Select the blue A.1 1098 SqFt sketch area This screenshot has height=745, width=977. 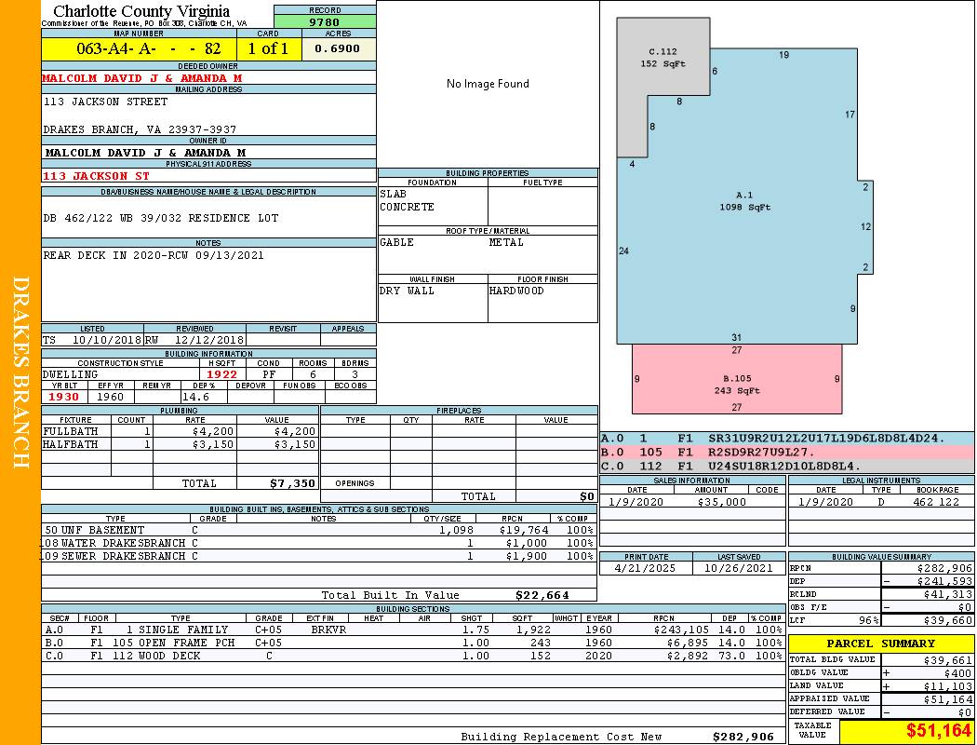tap(744, 201)
